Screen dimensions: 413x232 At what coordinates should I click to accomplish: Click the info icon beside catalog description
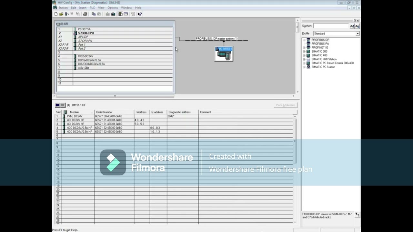tap(357, 214)
